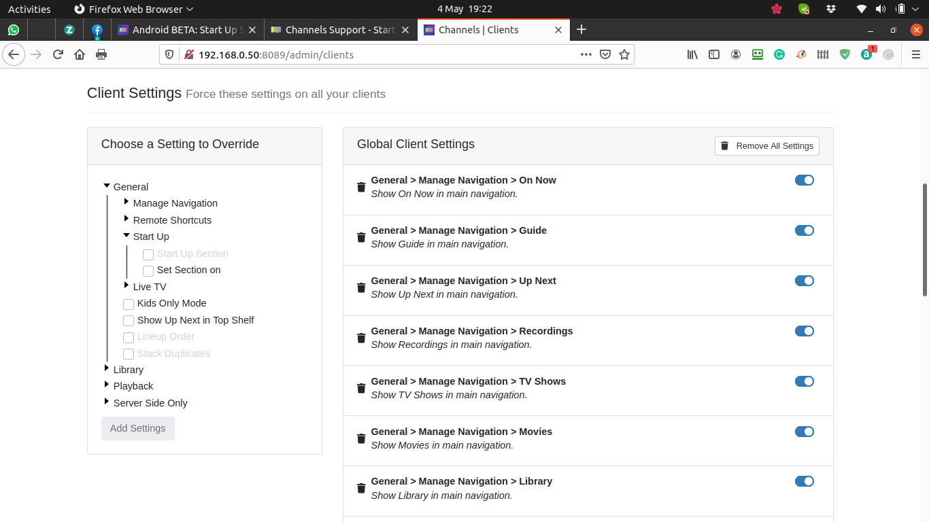The height and width of the screenshot is (522, 929).
Task: Click the Firefox home icon
Action: click(80, 54)
